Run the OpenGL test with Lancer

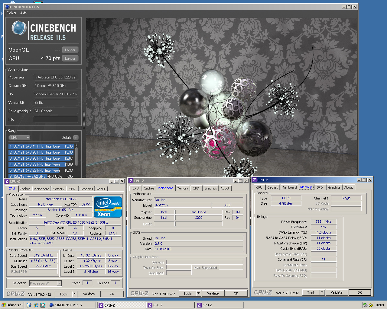pos(70,50)
